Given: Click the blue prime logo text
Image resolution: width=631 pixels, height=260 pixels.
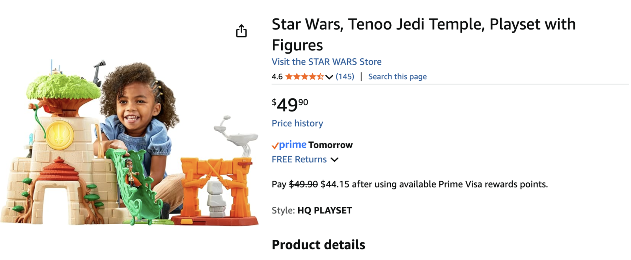Looking at the screenshot, I should 293,145.
